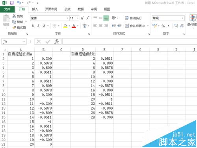This screenshot has width=197, height=148.
Task: Click merge and center 合并后居中
Action: pyautogui.click(x=135, y=26)
